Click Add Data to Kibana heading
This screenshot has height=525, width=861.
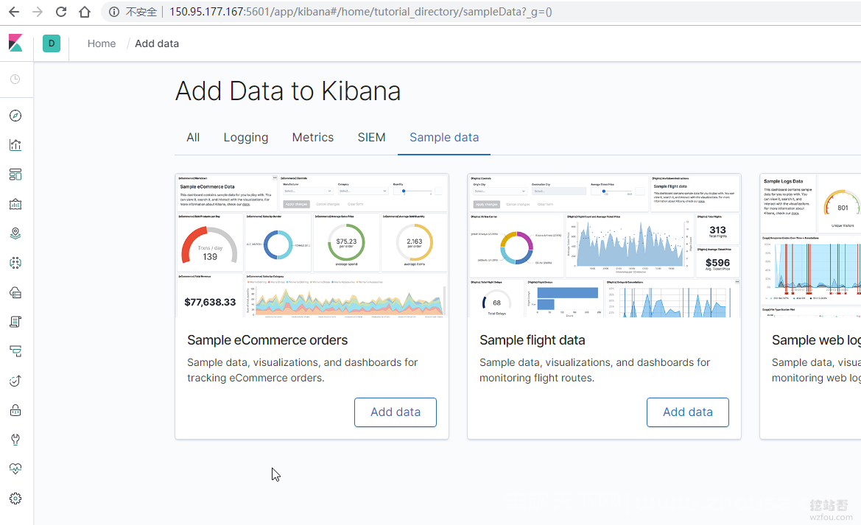point(288,91)
